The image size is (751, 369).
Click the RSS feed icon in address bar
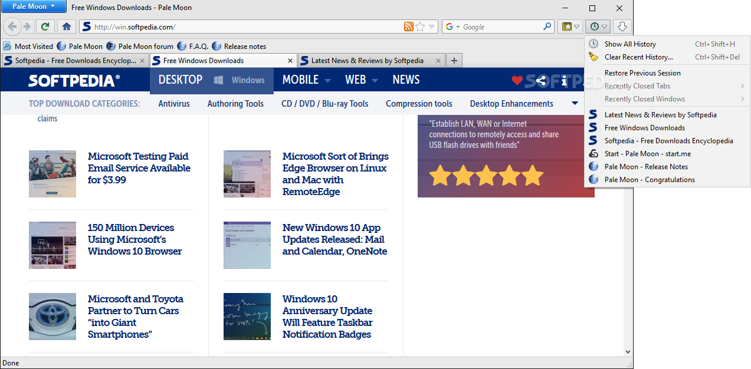pos(408,27)
